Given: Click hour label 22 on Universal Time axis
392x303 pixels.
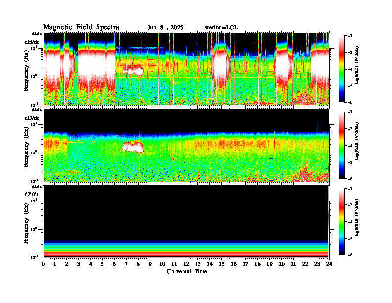Looking at the screenshot, I should coord(305,264).
